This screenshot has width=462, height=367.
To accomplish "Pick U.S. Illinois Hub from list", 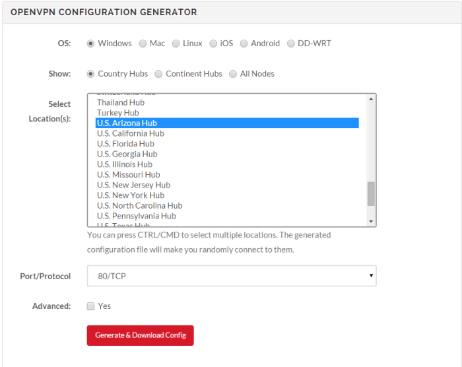I will 227,164.
